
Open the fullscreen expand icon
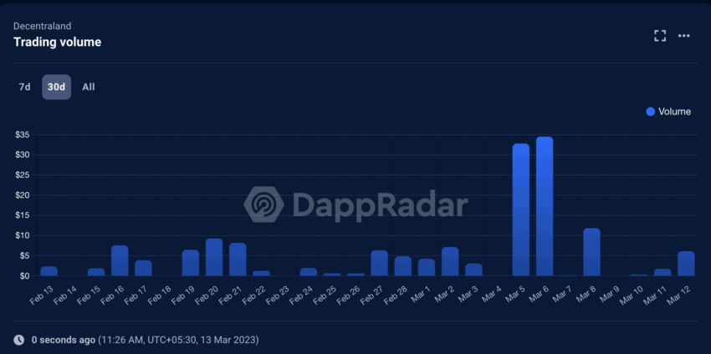point(660,36)
